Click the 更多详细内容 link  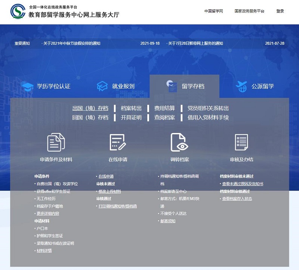point(48,214)
